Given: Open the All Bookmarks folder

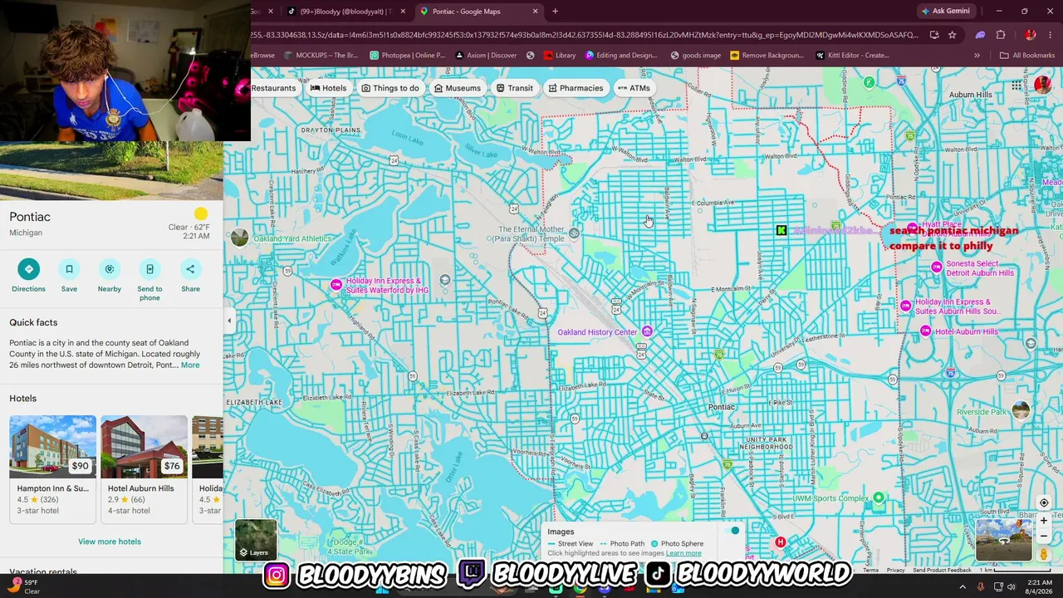Looking at the screenshot, I should coord(1027,56).
